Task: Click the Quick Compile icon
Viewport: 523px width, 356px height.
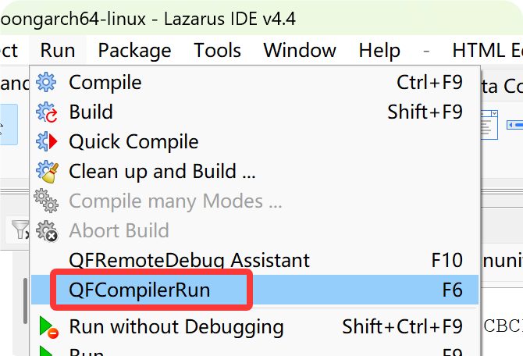Action: (x=47, y=142)
